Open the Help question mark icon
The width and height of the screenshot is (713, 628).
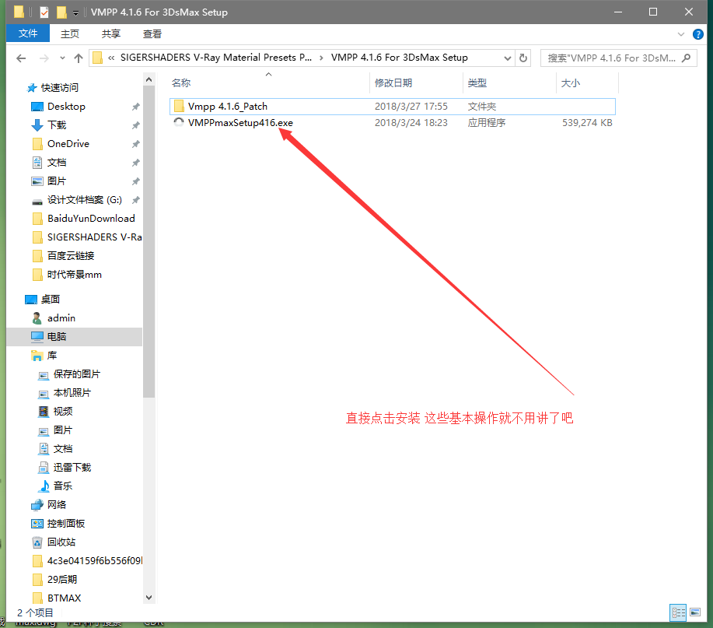(698, 34)
